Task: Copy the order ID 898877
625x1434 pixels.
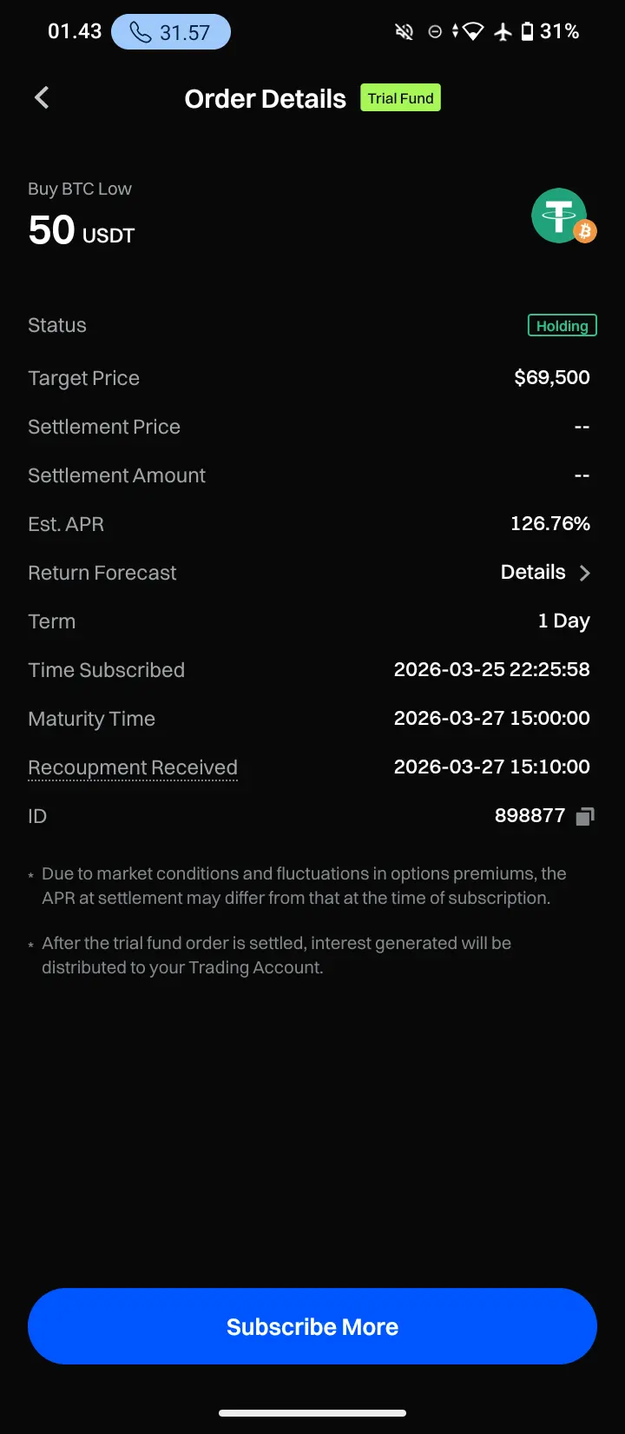Action: tap(585, 816)
